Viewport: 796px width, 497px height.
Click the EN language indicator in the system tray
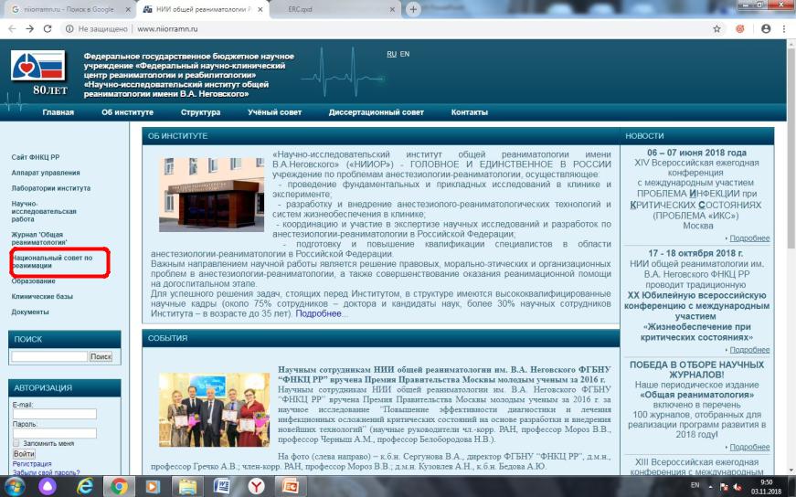(695, 485)
